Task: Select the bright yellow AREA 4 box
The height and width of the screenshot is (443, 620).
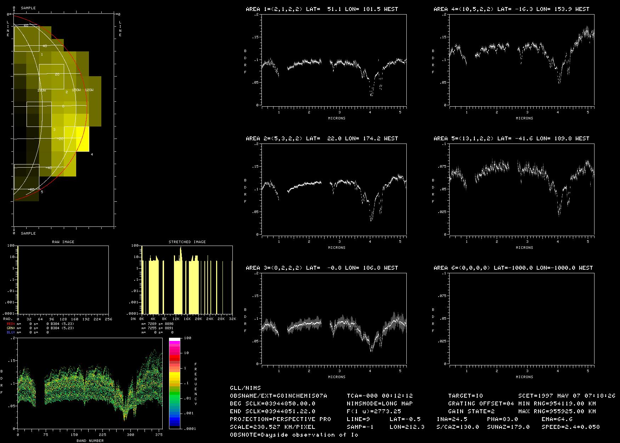Action: point(77,139)
